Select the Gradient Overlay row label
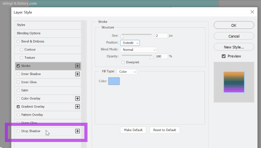 pos(33,107)
